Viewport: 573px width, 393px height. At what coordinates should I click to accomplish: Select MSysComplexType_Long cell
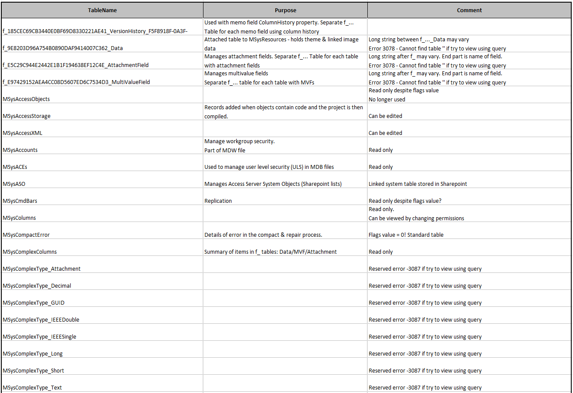pos(102,349)
